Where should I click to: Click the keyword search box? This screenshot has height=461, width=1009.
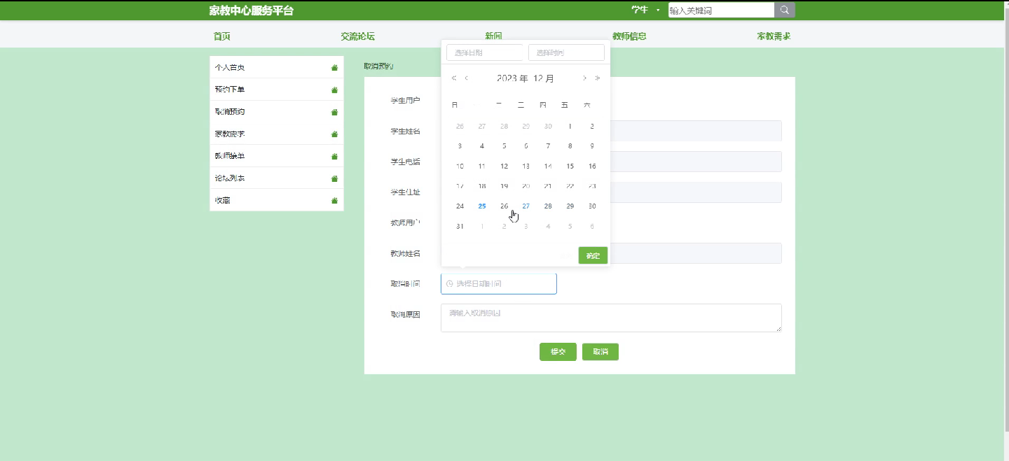pos(721,10)
